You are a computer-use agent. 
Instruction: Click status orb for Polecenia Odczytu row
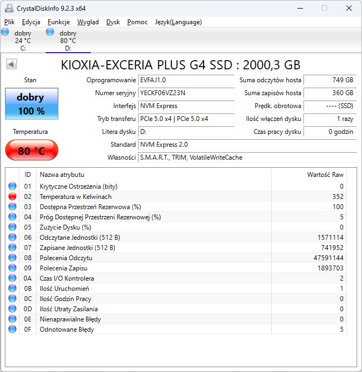pos(12,257)
